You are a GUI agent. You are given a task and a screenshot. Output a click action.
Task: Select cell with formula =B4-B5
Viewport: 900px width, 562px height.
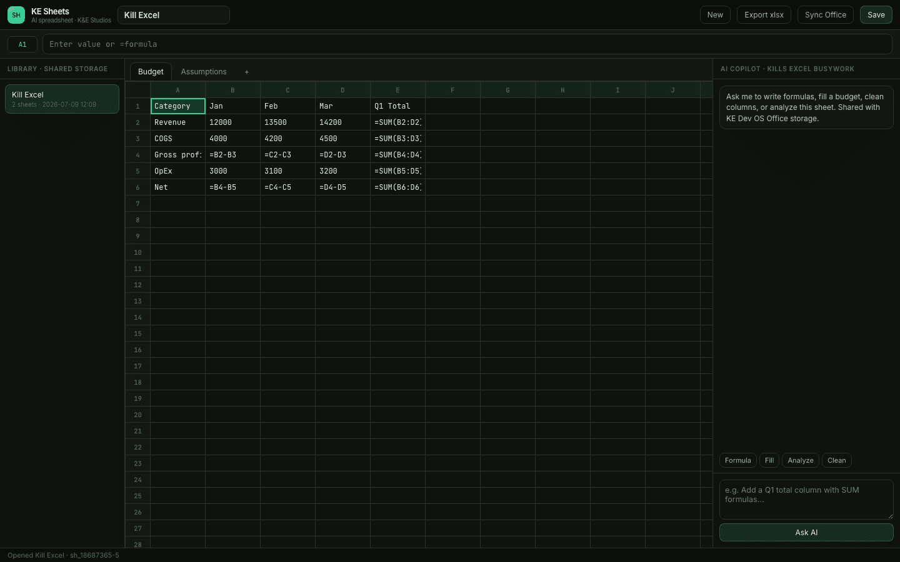click(x=232, y=187)
